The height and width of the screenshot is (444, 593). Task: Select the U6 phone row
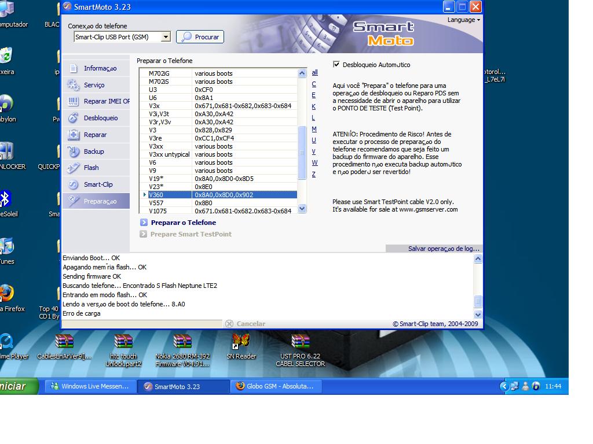tap(218, 98)
